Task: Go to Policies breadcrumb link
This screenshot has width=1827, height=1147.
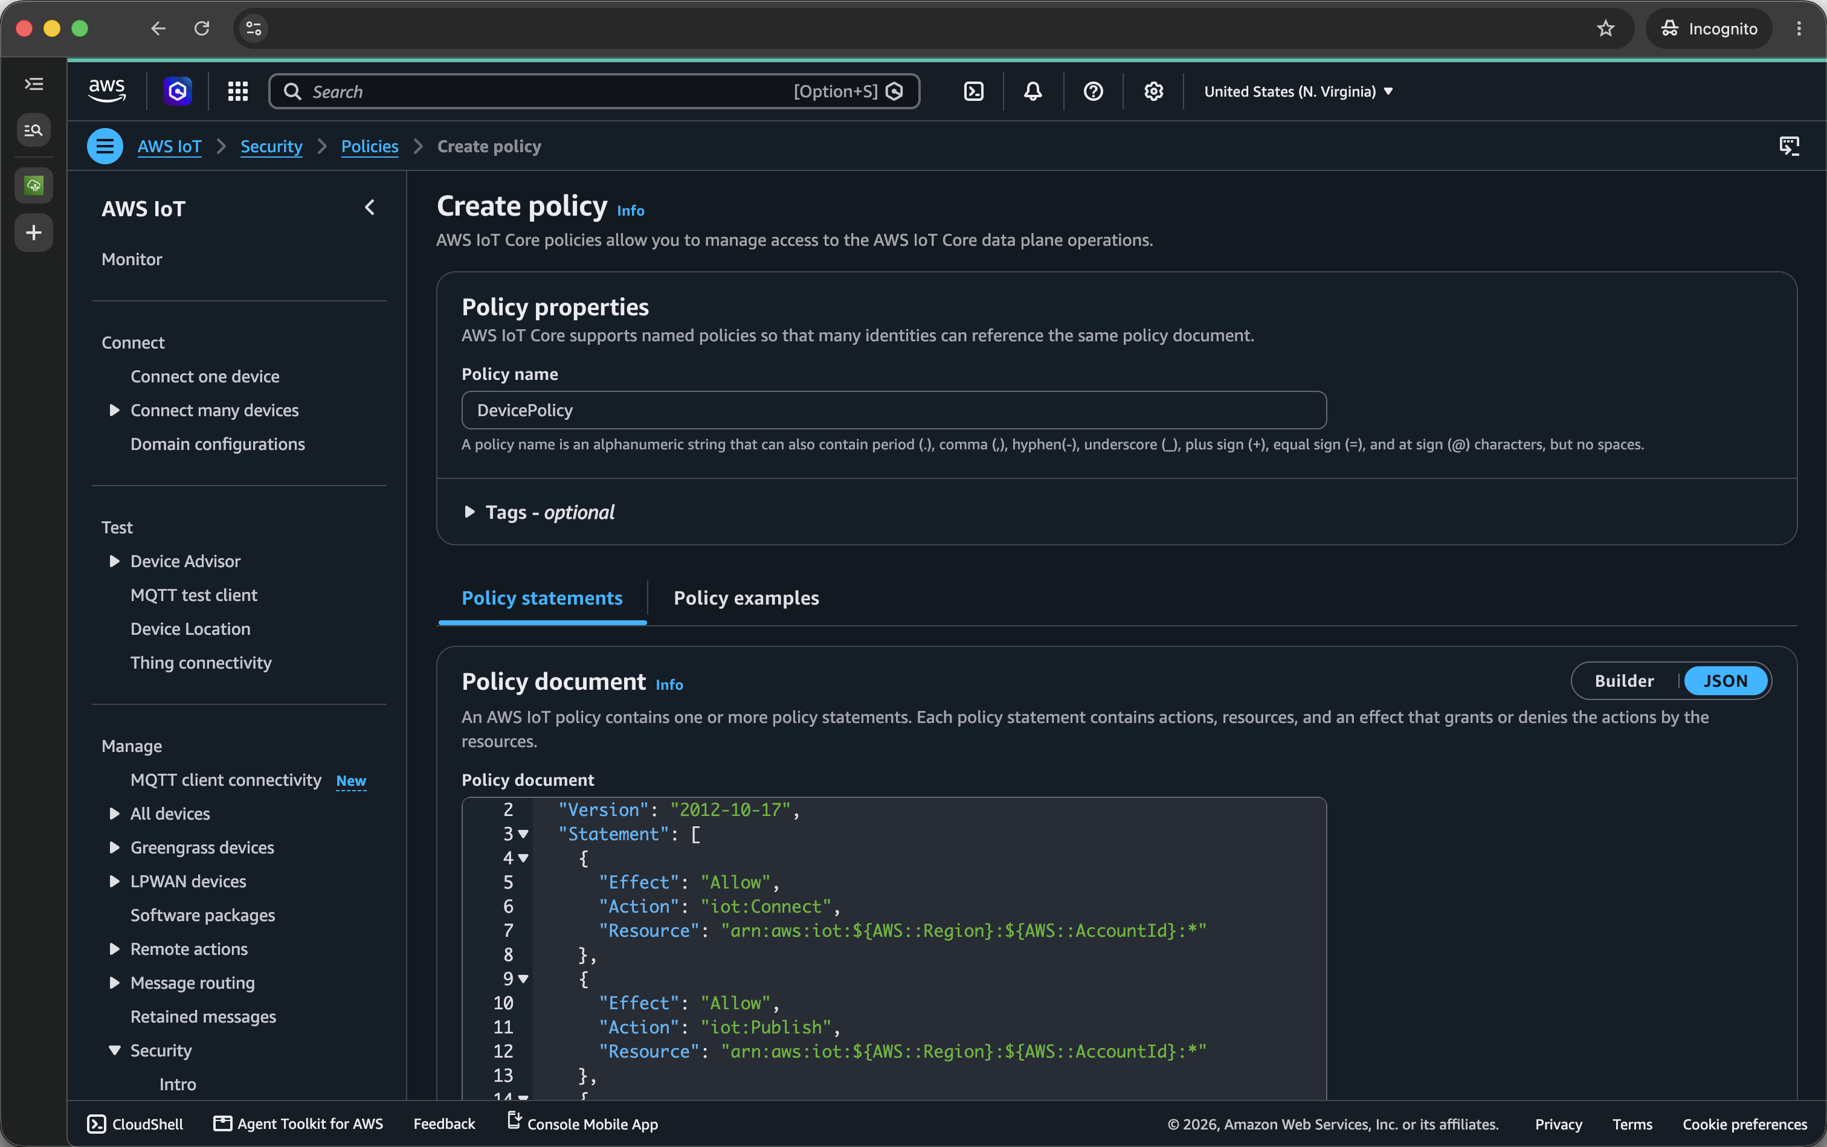Action: pyautogui.click(x=370, y=146)
